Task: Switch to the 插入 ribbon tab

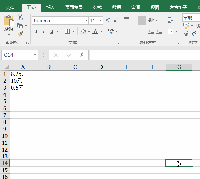Action: click(x=51, y=8)
